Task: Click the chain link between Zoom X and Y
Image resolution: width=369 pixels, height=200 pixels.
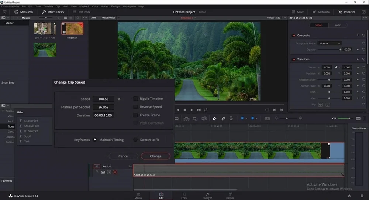Action: coord(336,67)
